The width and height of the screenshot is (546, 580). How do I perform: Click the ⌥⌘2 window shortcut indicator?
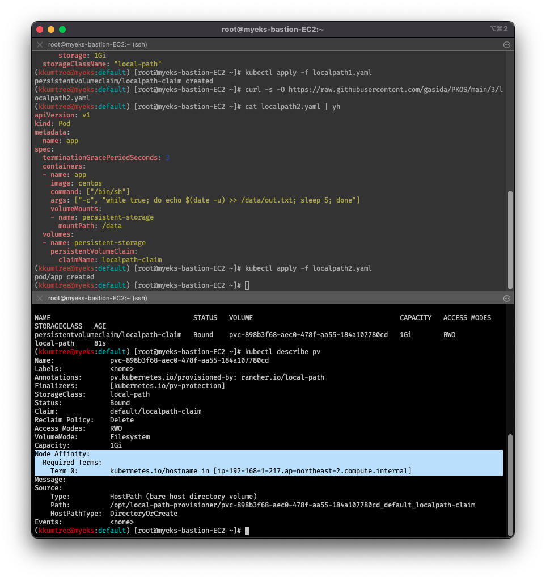(x=499, y=29)
